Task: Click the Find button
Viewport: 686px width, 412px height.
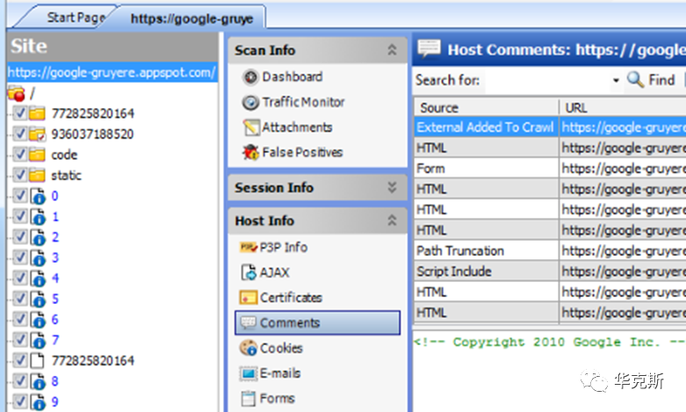Action: click(651, 81)
